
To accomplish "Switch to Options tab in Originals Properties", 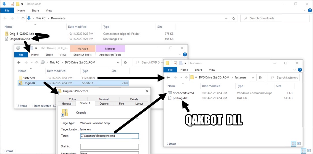I will [104, 103].
